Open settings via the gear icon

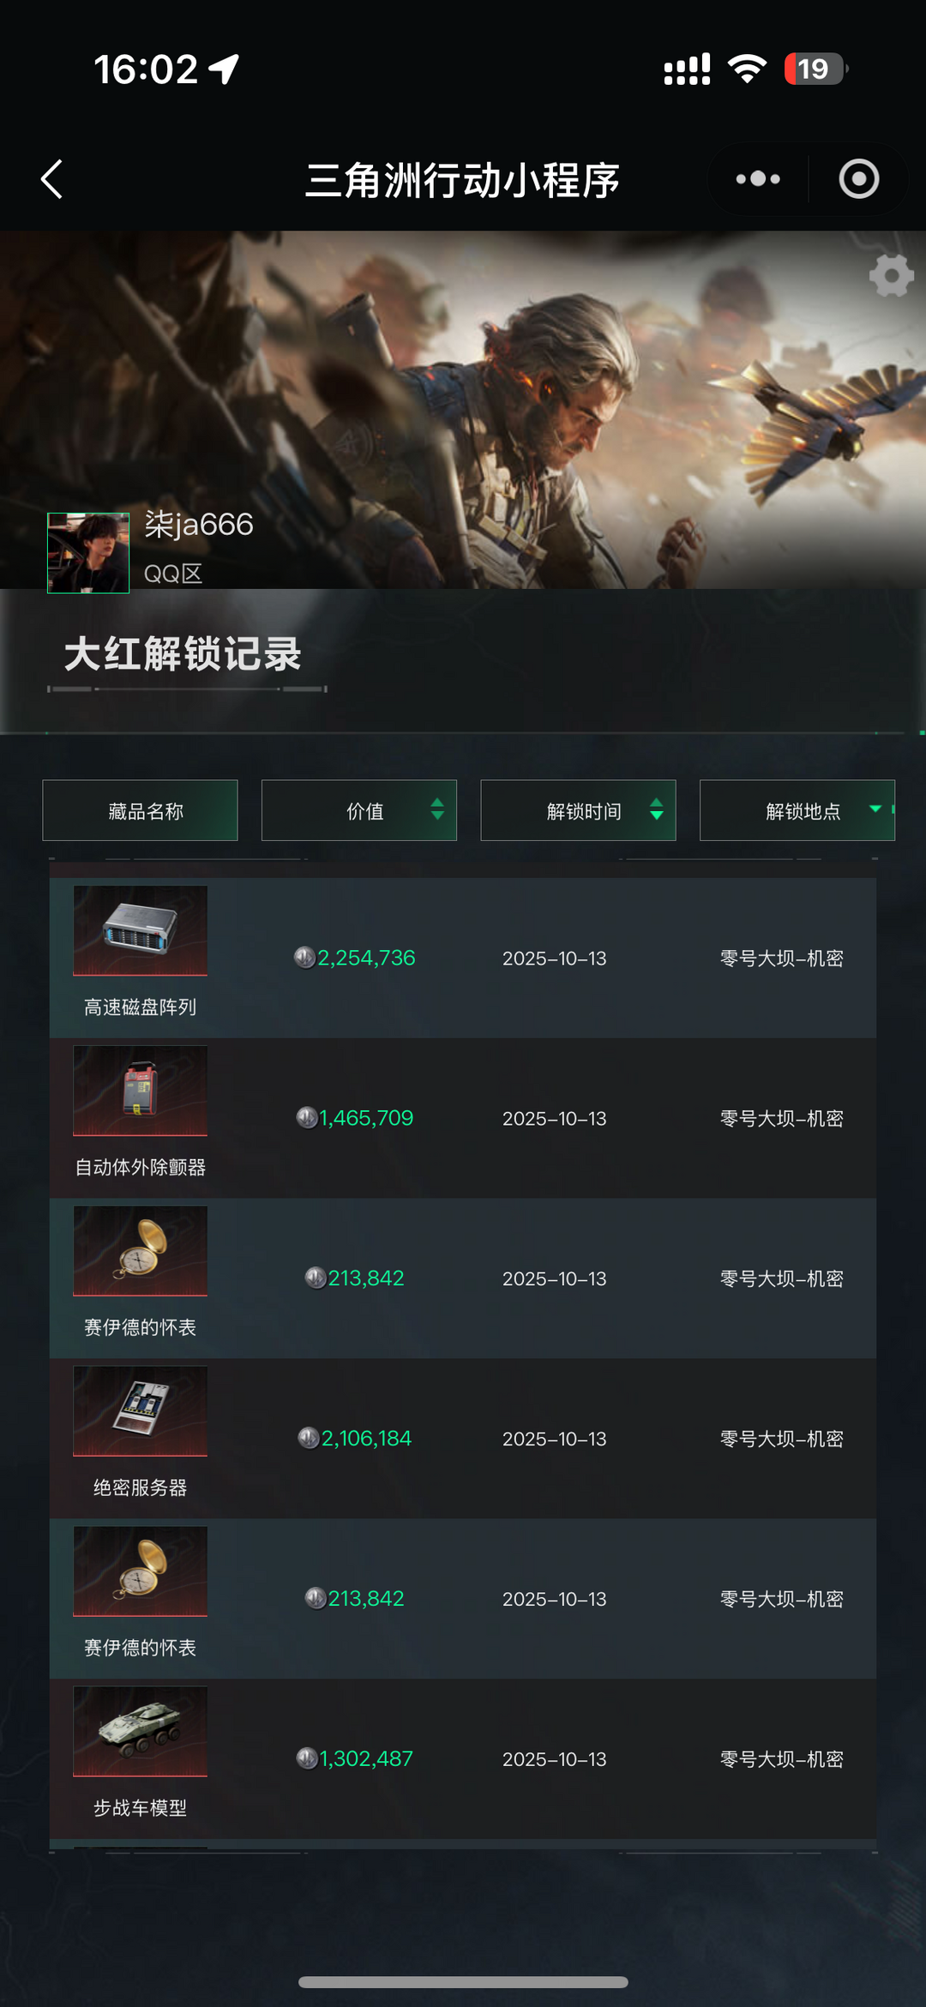point(891,276)
